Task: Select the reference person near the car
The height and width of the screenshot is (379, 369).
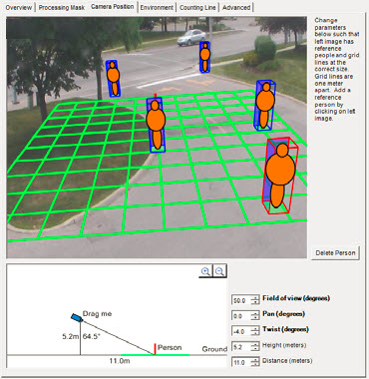Action: 204,57
